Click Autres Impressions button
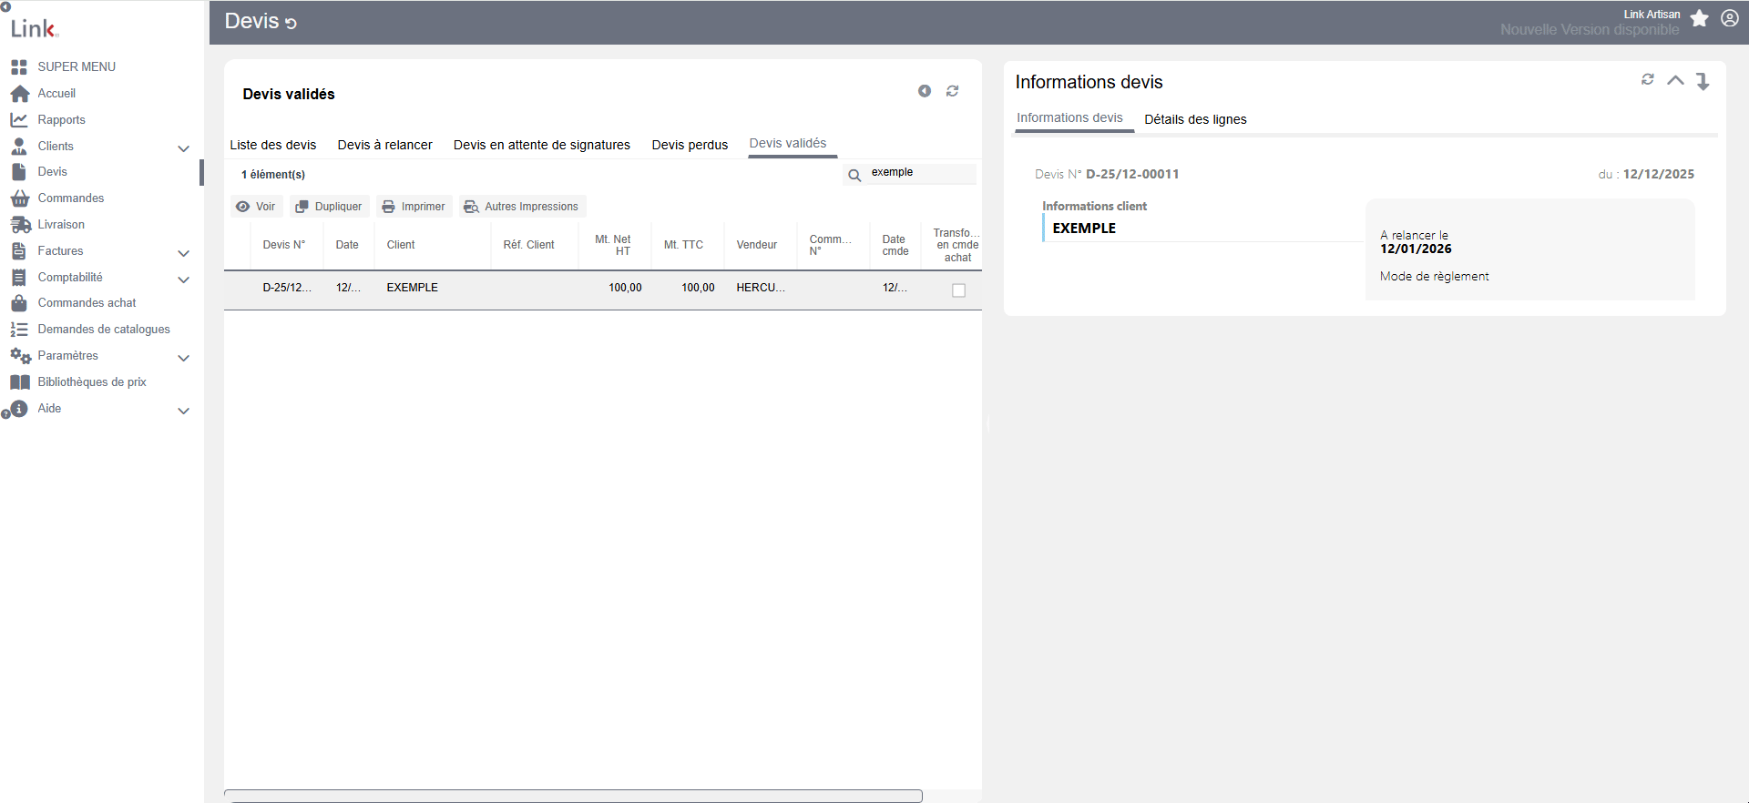Viewport: 1749px width, 803px height. tap(521, 207)
